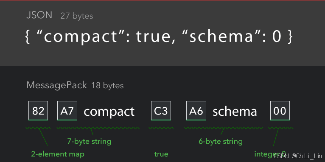325x162 pixels.
Task: Click the green true annotation
Action: click(x=161, y=154)
